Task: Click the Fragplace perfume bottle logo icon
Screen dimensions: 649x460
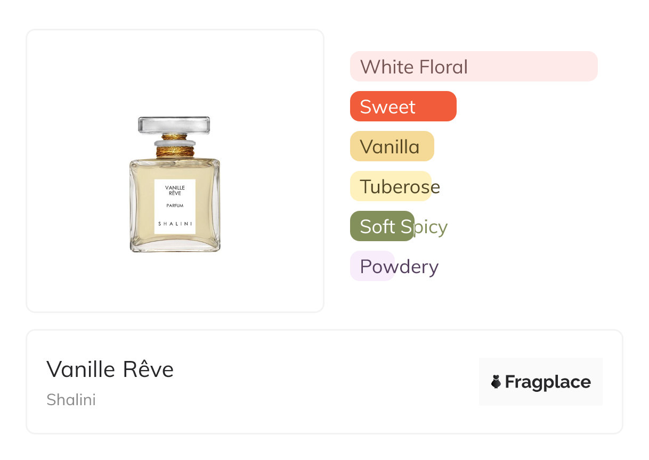Action: (496, 382)
